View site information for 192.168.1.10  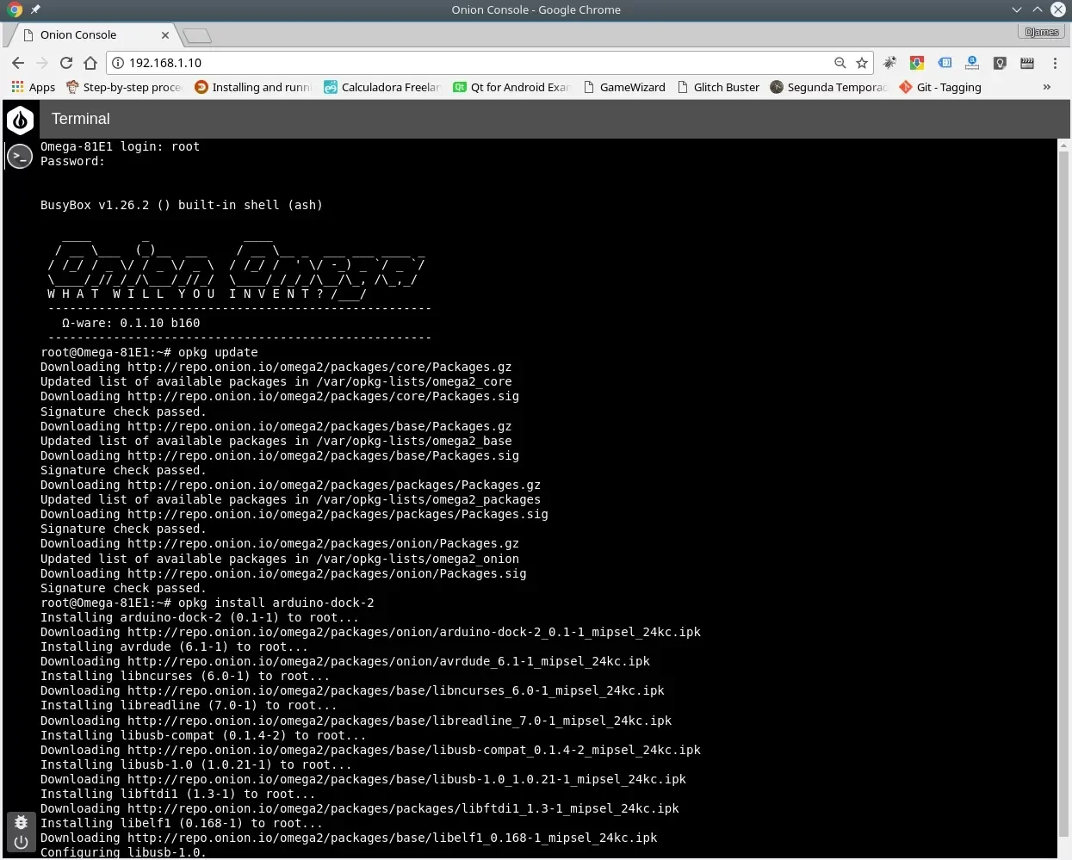click(118, 63)
